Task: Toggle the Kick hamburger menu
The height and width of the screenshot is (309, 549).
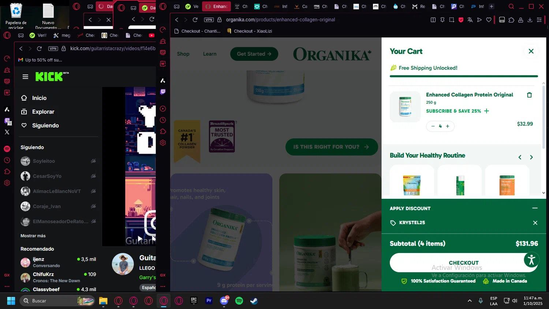Action: [x=25, y=77]
